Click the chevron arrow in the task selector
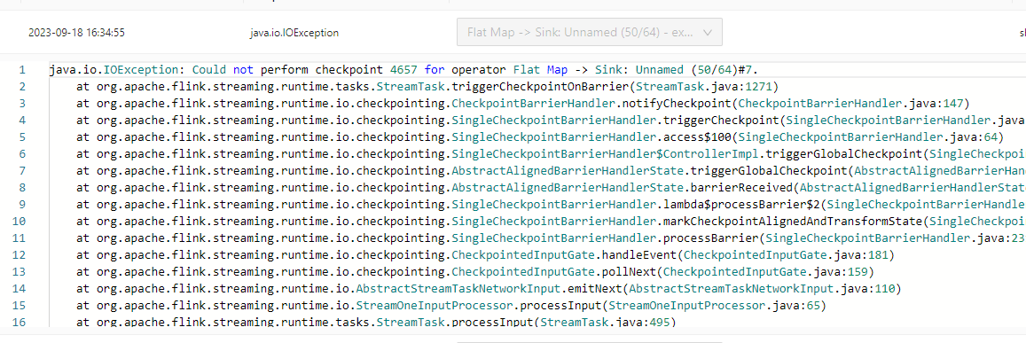The height and width of the screenshot is (343, 1026). click(707, 32)
